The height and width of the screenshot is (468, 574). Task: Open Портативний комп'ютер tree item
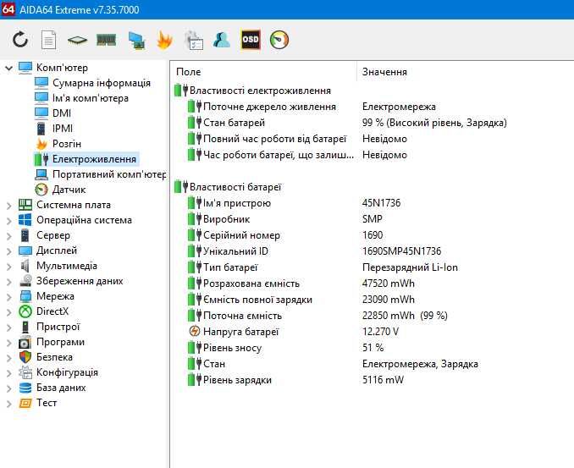tap(109, 174)
